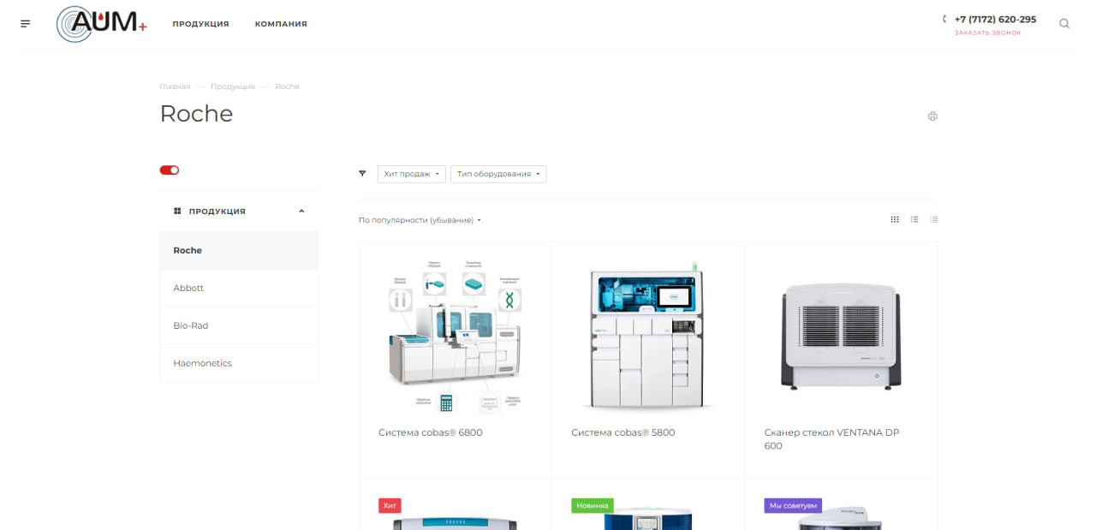Click the purple Мы советуем badge
The height and width of the screenshot is (530, 1096).
793,506
